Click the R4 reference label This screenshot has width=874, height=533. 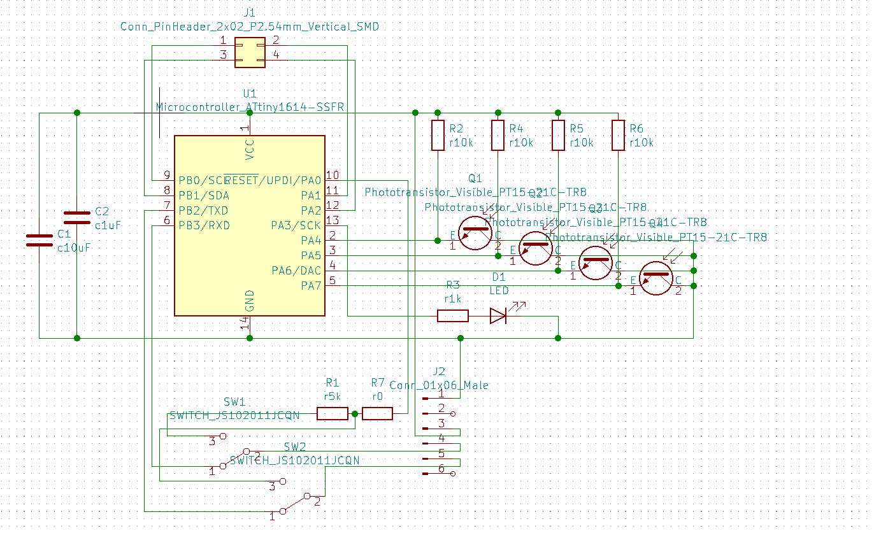[516, 129]
